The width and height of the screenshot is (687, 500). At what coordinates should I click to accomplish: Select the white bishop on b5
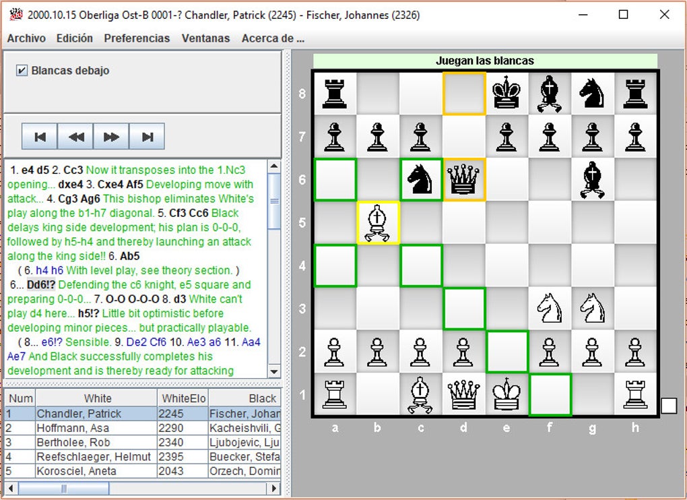378,222
